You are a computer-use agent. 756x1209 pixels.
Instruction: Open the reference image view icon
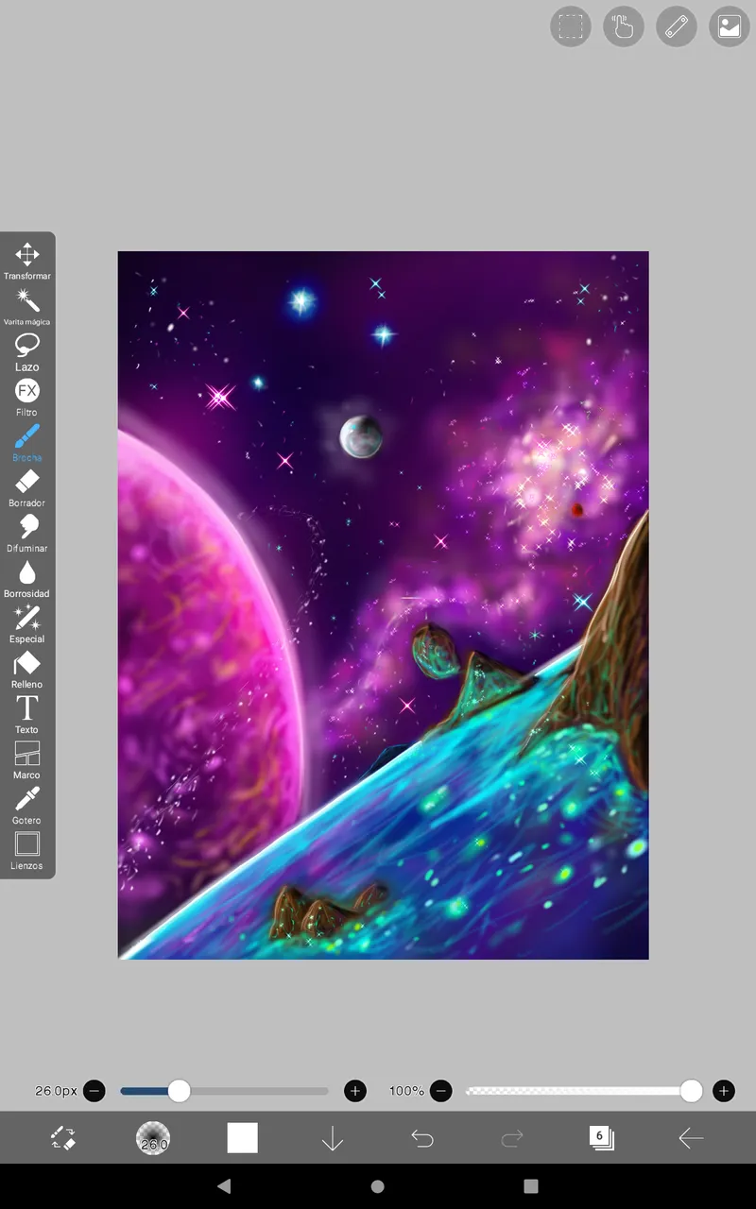730,26
